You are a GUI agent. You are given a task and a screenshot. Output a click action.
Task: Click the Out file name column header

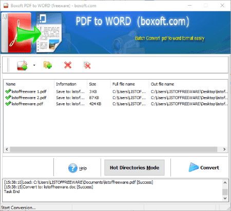coord(188,84)
